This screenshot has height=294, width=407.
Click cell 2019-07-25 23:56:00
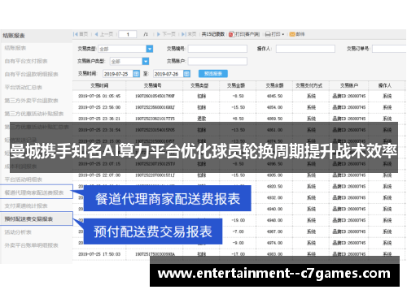tap(99, 107)
